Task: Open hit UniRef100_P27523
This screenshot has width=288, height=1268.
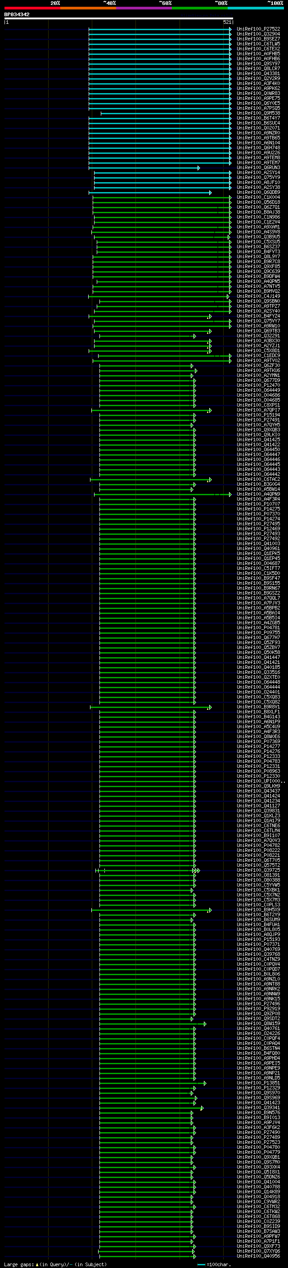Action: click(x=258, y=1143)
